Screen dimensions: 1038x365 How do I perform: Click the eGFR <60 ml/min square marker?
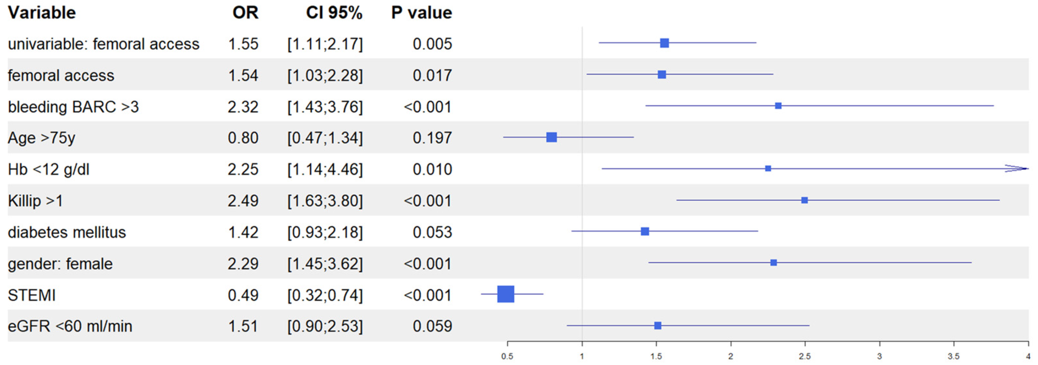658,326
